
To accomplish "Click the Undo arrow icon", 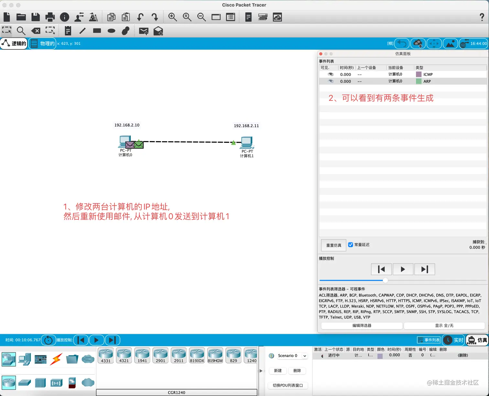I will tap(140, 17).
